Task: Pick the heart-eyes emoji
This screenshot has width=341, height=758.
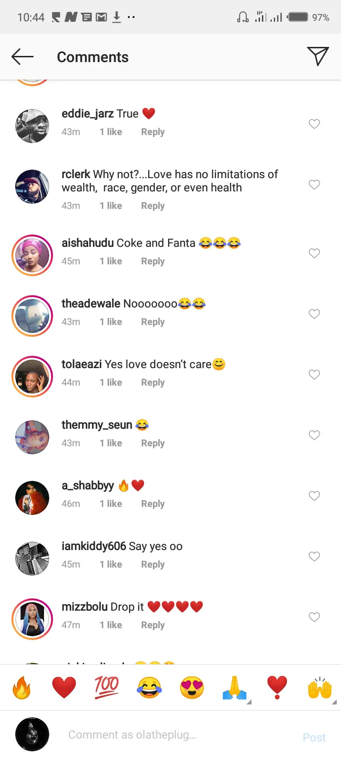Action: 192,687
